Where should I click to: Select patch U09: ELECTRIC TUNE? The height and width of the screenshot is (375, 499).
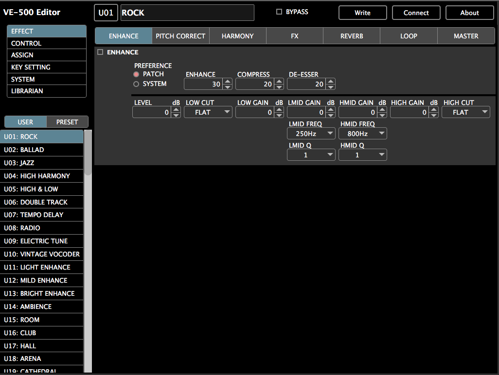coord(42,241)
